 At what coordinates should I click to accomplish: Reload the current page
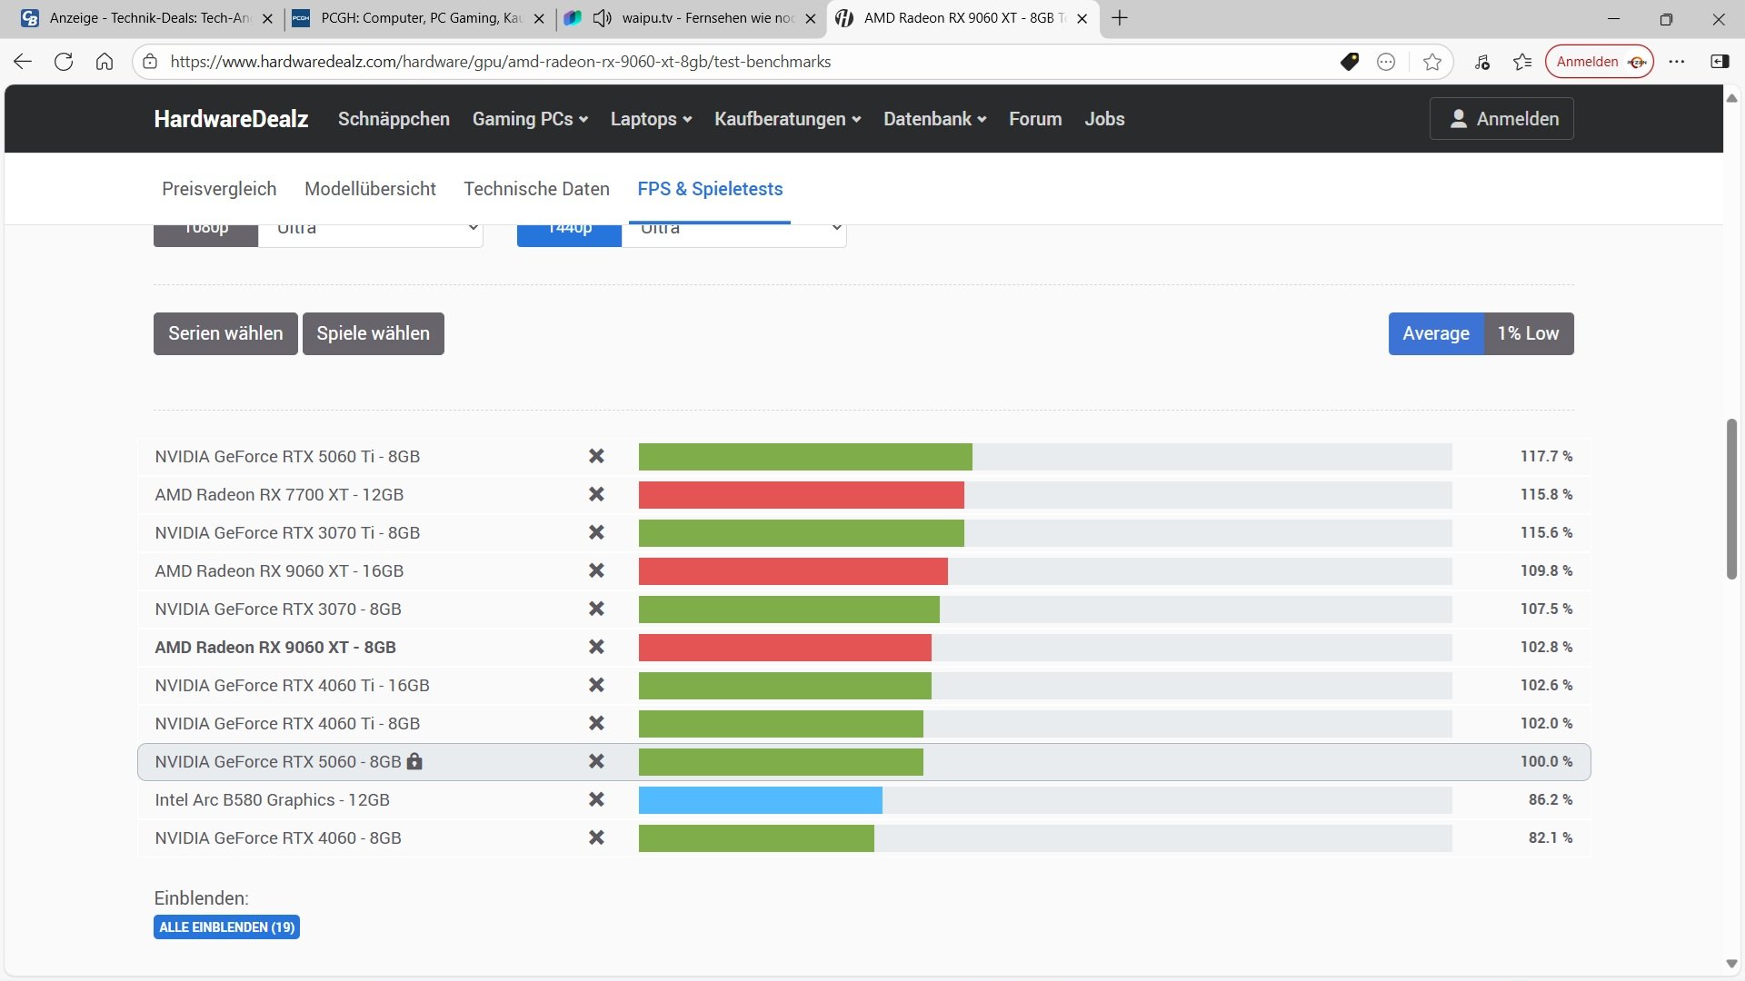coord(64,62)
